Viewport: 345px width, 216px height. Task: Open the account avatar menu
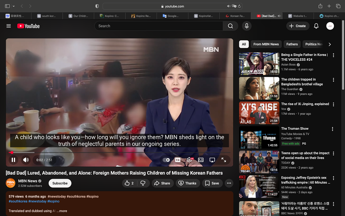[x=330, y=26]
